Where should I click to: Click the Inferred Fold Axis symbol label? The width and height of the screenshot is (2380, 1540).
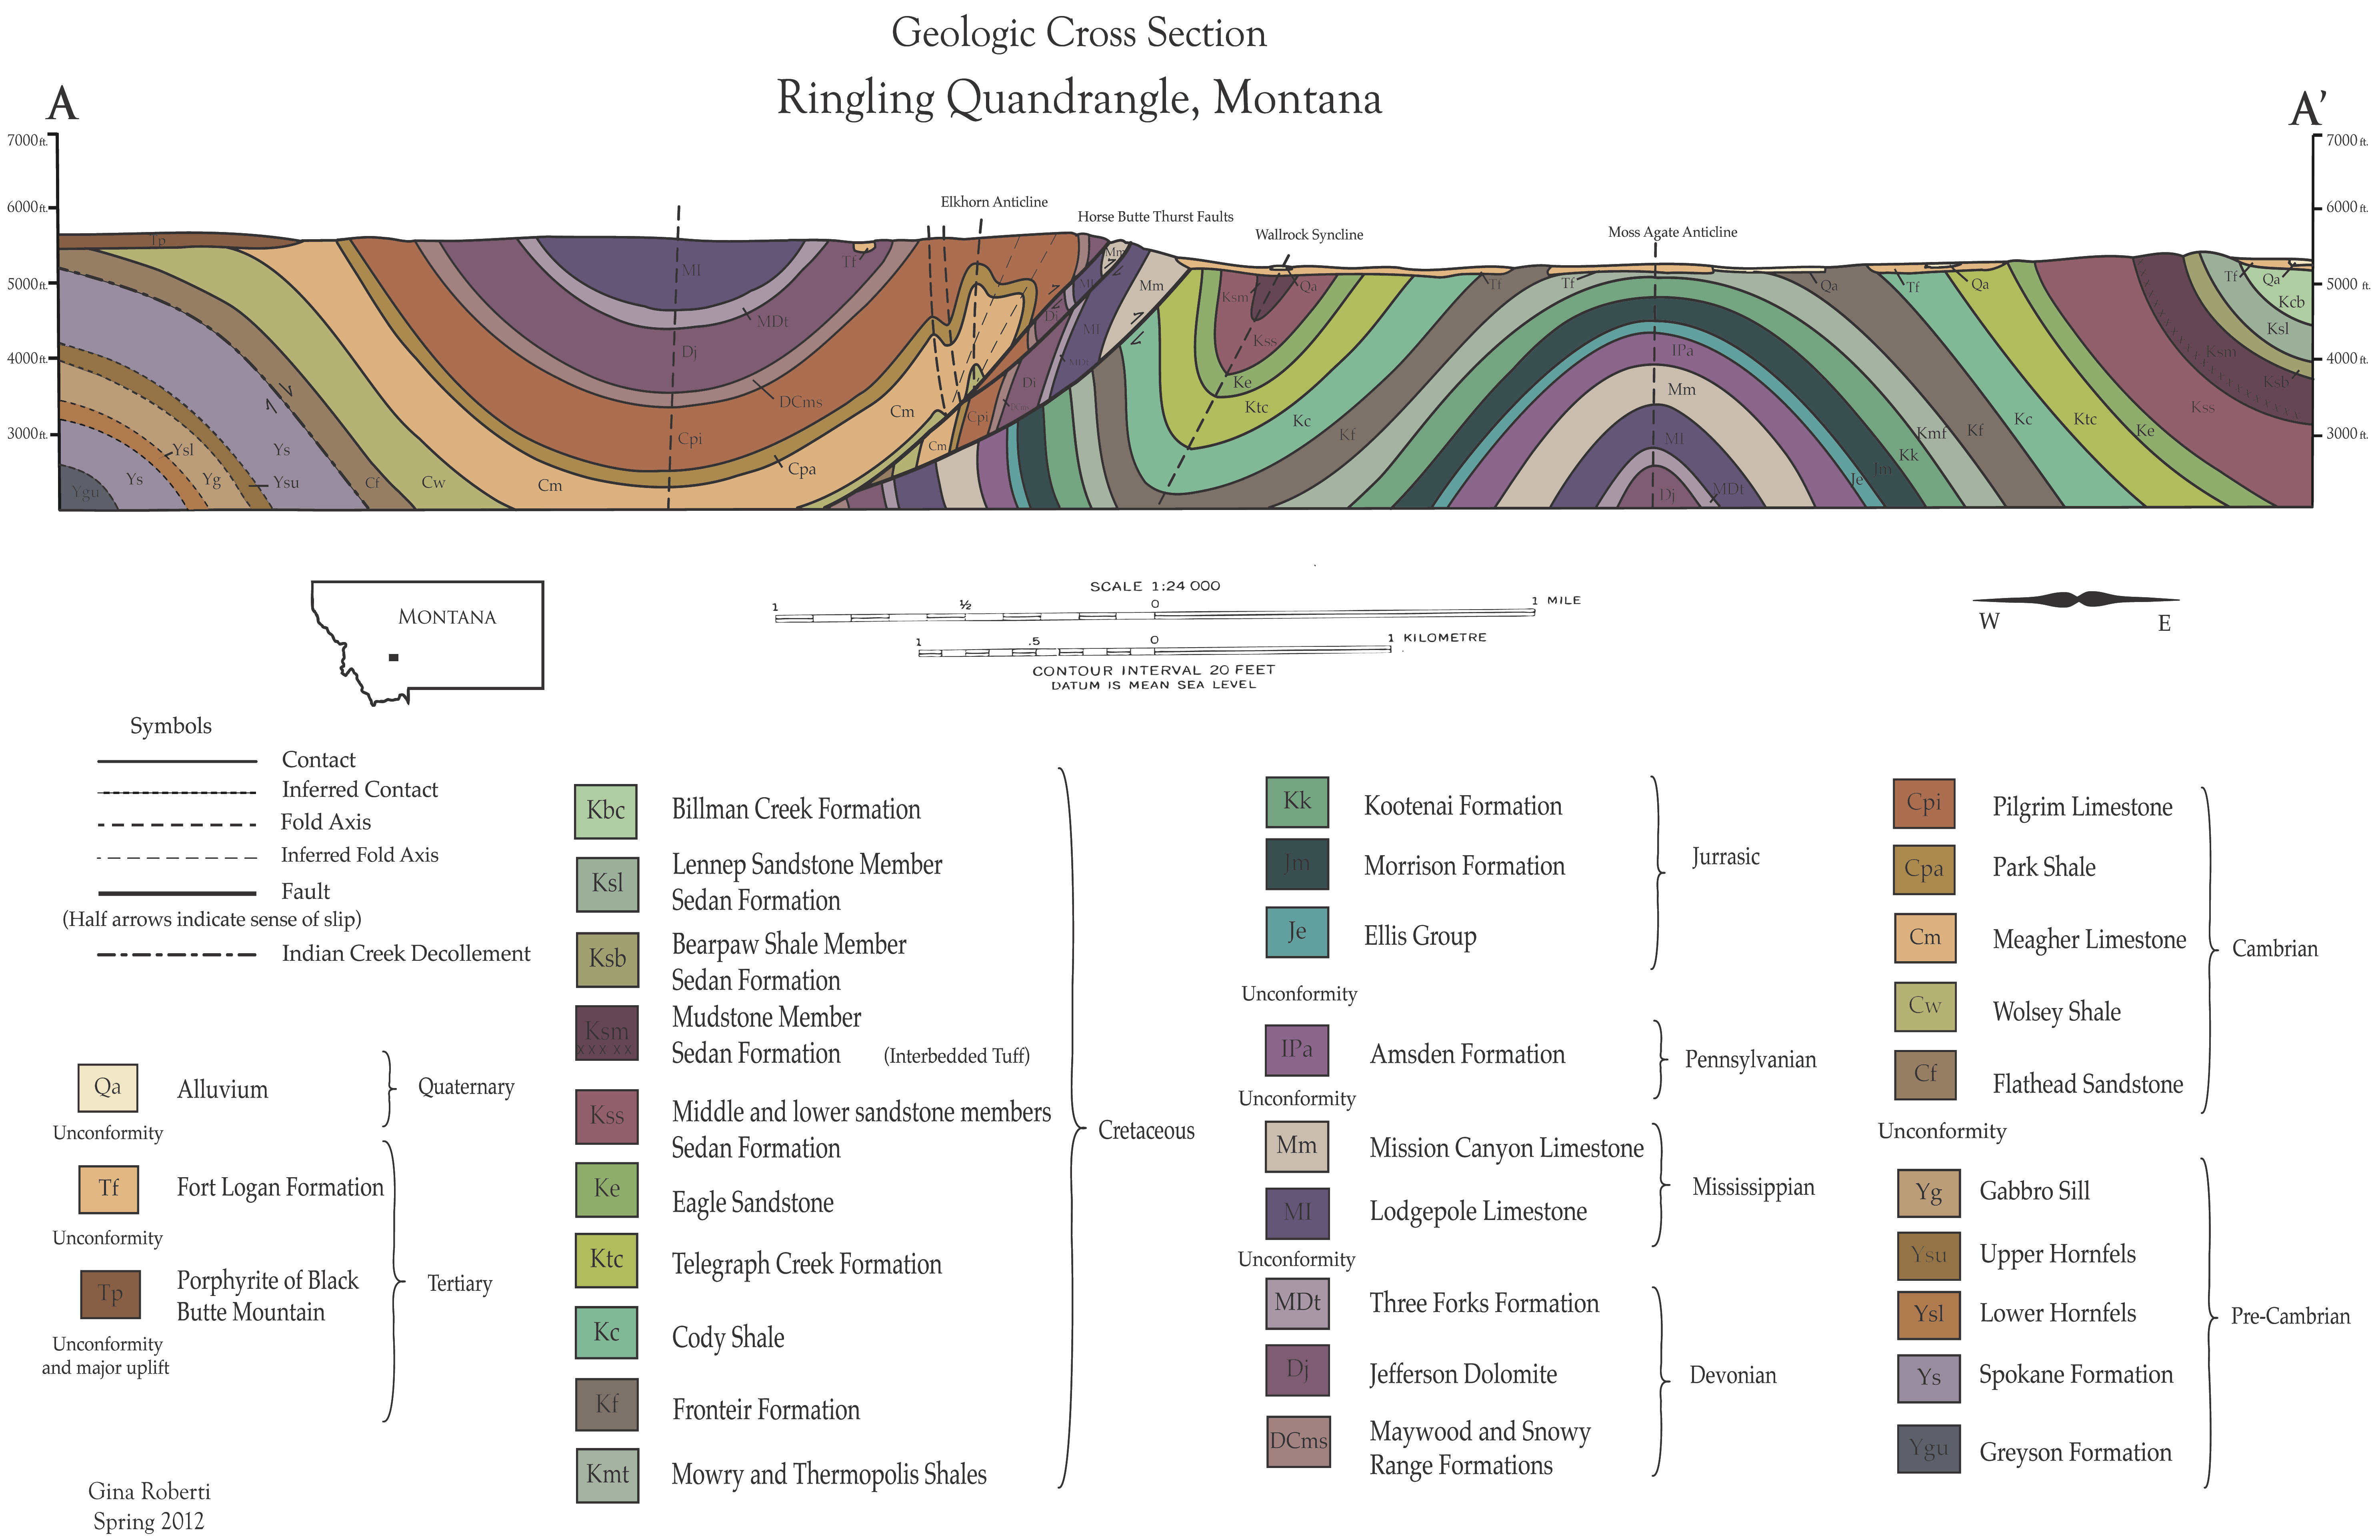tap(360, 855)
